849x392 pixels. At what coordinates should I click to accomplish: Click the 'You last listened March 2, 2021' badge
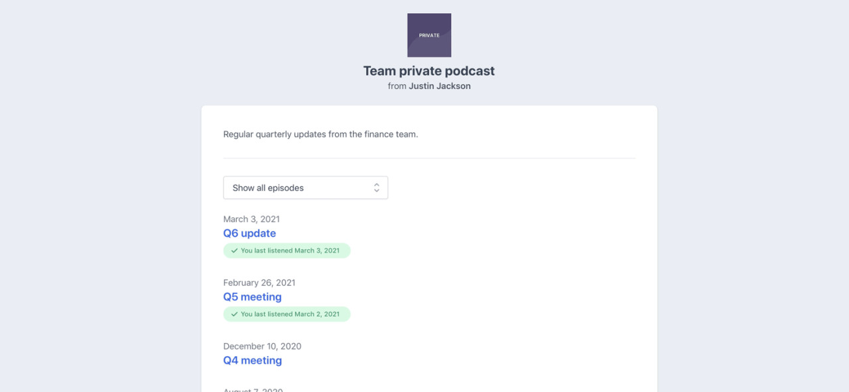pos(287,314)
